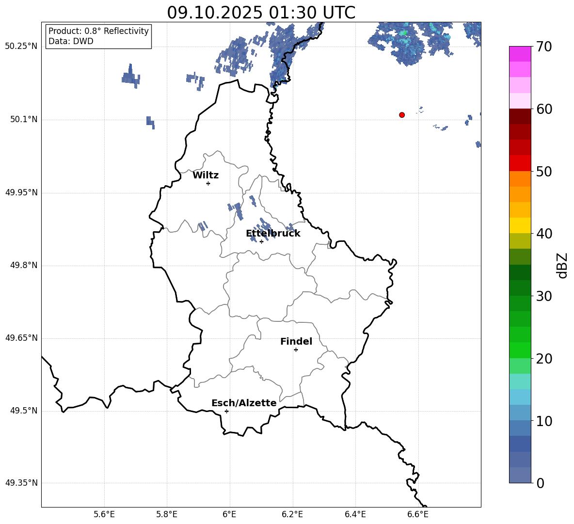574x524 pixels.
Task: Click the Wiltz city label
Action: (206, 175)
